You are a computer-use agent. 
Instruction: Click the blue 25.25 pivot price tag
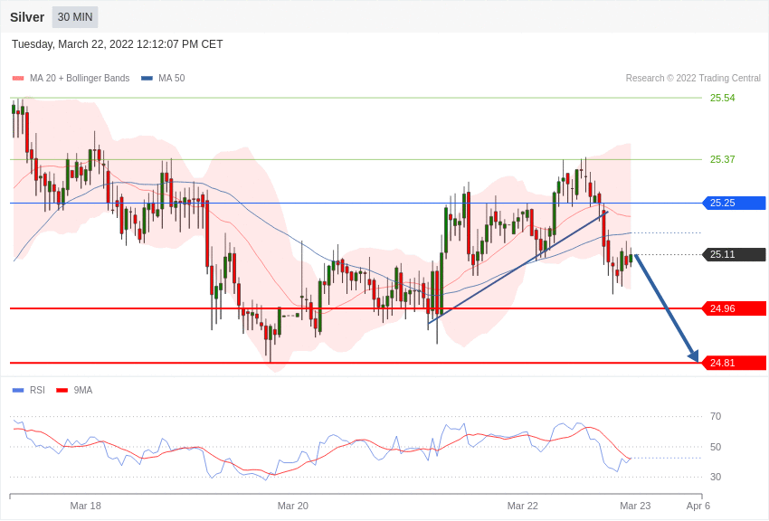point(735,203)
